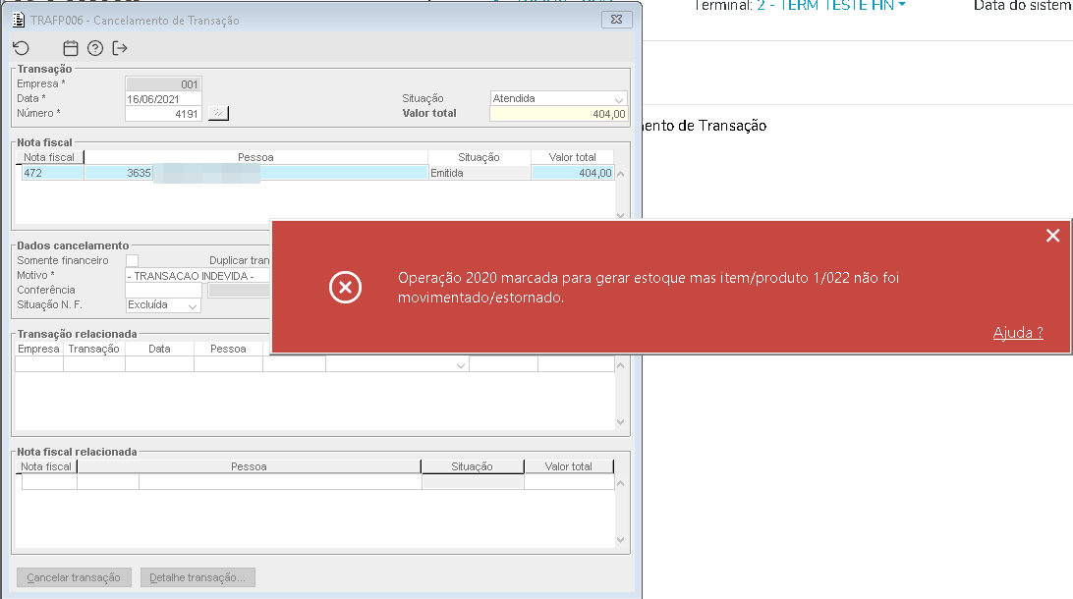Click empty Empresa cell in Transação relacionada
1073x599 pixels.
[39, 364]
